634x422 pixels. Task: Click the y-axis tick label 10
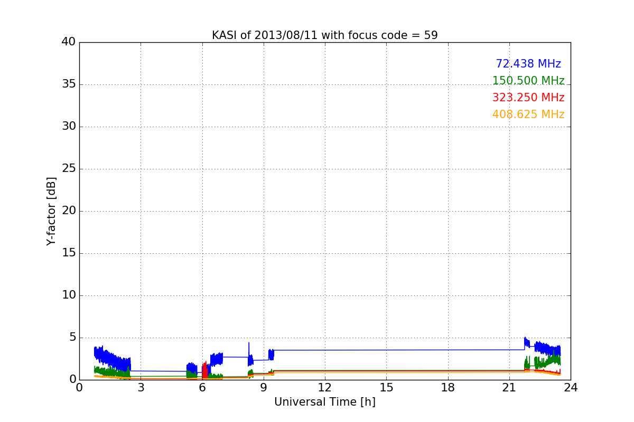pyautogui.click(x=69, y=295)
